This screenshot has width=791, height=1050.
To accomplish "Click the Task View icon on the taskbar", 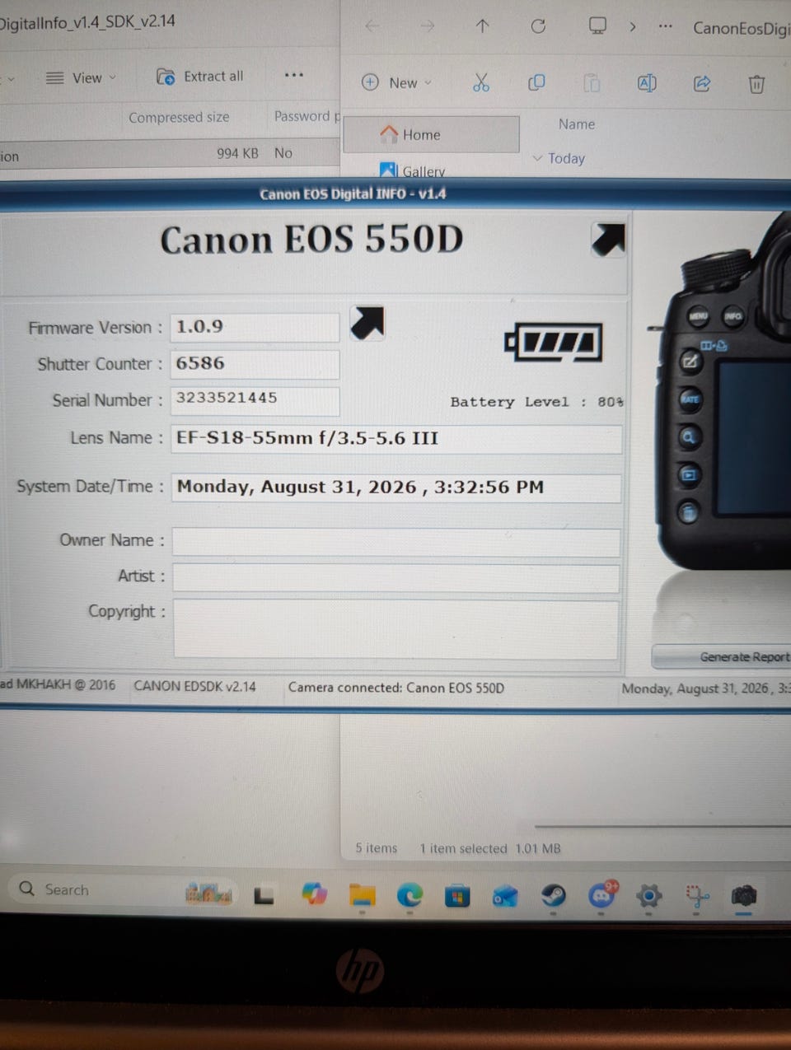I will [264, 895].
